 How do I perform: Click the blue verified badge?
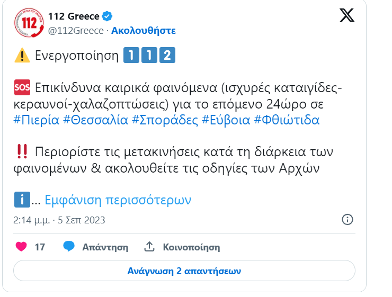[107, 16]
